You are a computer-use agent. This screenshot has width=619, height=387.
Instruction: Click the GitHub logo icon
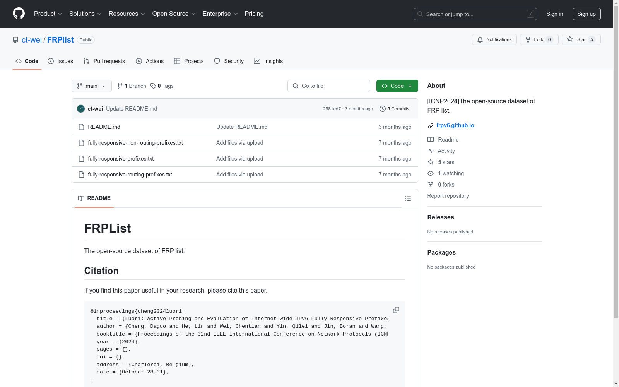(x=19, y=14)
